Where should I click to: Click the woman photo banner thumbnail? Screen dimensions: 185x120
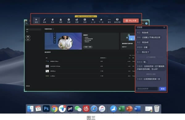(63, 41)
